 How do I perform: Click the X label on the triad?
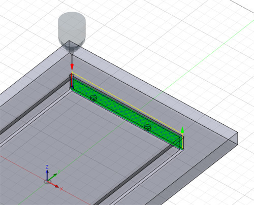pos(61,189)
